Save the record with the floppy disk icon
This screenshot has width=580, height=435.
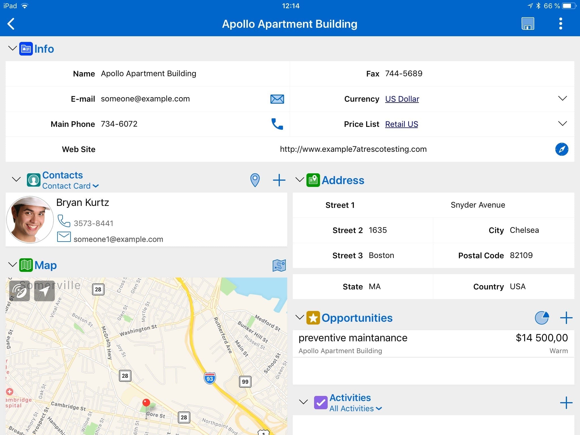coord(528,24)
